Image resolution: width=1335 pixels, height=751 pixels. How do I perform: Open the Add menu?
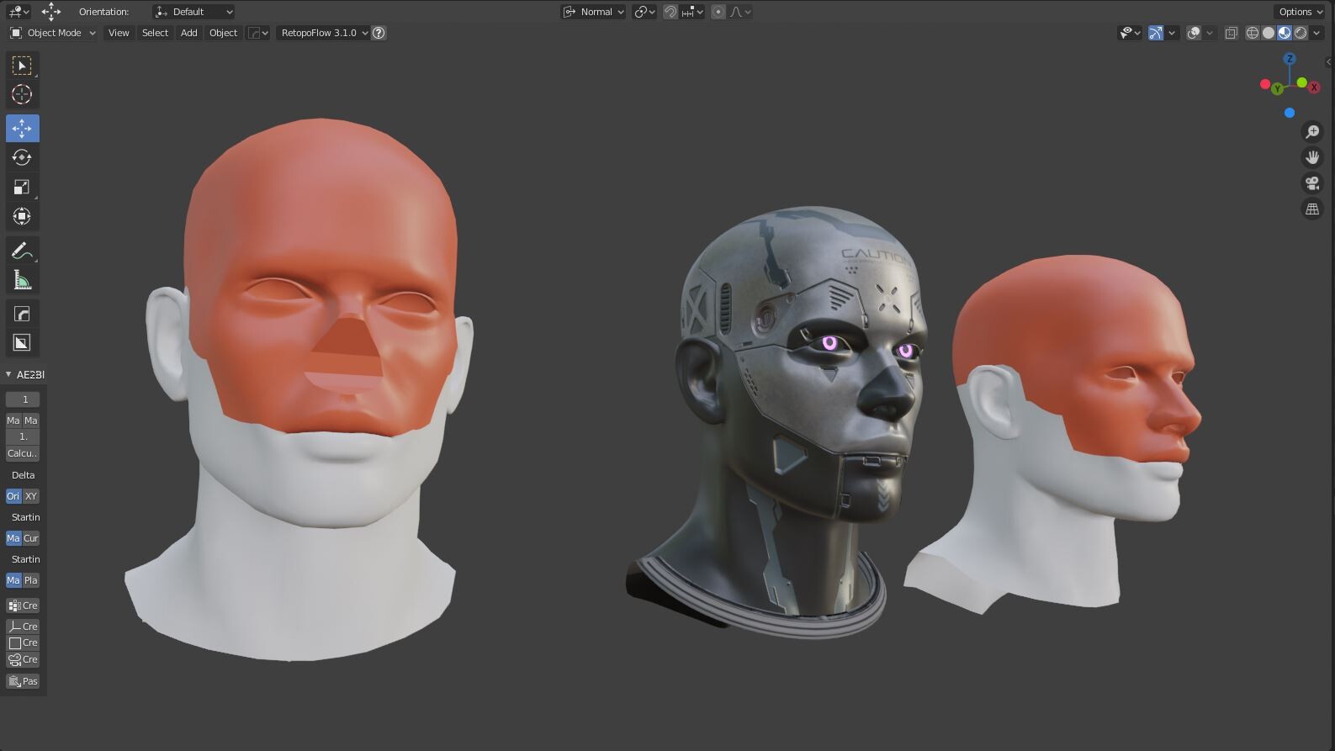(188, 33)
